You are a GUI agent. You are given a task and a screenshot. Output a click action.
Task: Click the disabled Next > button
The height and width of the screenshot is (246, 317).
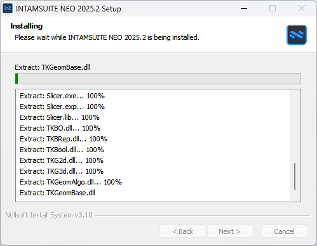(230, 231)
